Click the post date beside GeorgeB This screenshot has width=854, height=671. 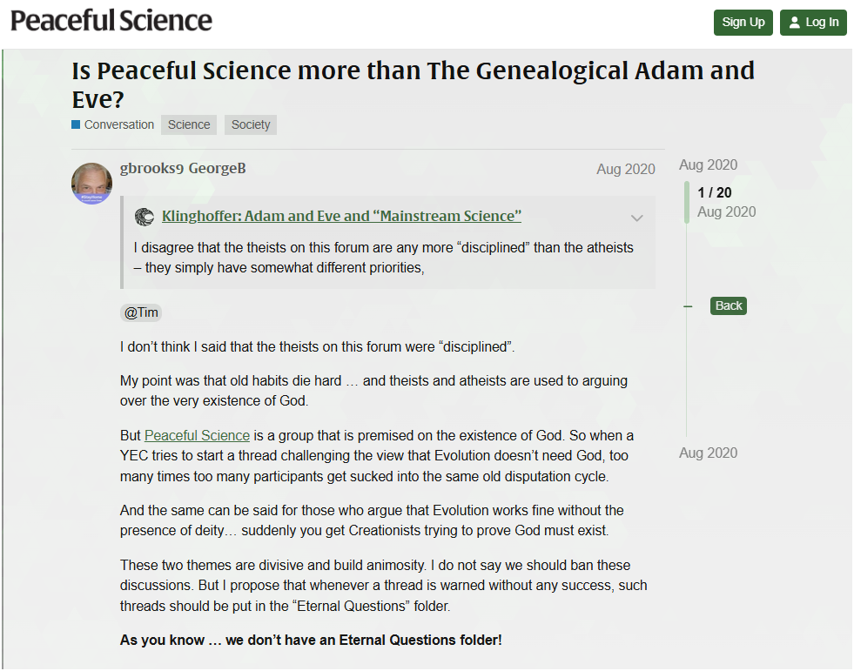point(625,169)
